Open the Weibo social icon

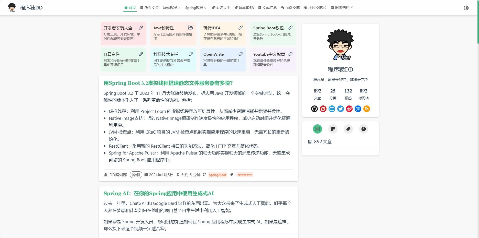click(349, 109)
